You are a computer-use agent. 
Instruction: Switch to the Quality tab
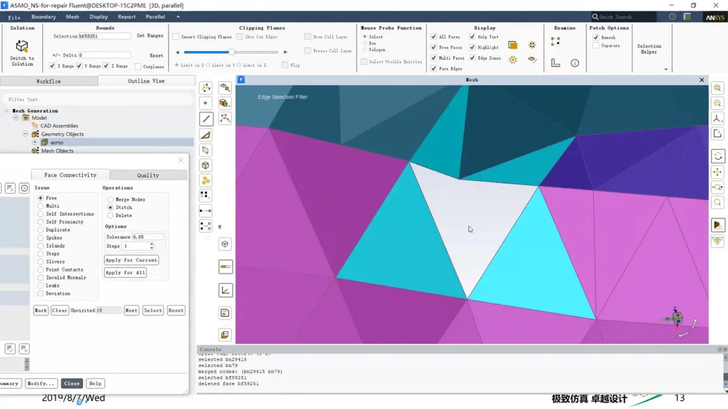pos(148,175)
